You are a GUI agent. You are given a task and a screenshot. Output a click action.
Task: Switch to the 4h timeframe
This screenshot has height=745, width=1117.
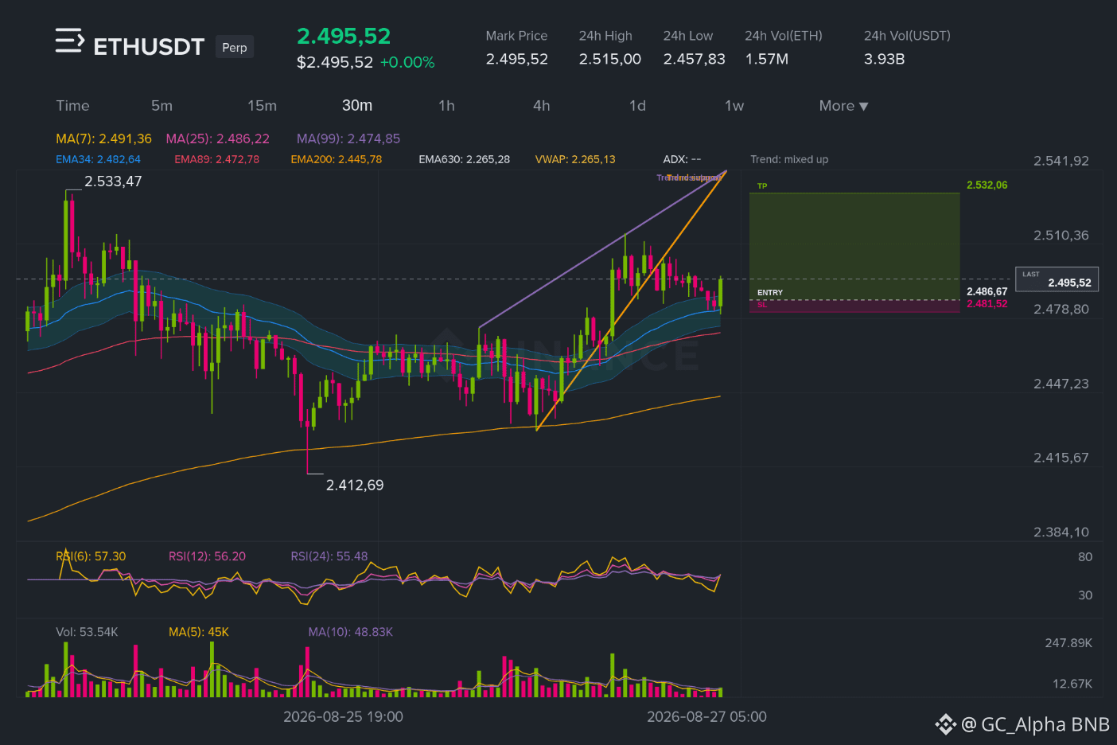click(x=542, y=106)
